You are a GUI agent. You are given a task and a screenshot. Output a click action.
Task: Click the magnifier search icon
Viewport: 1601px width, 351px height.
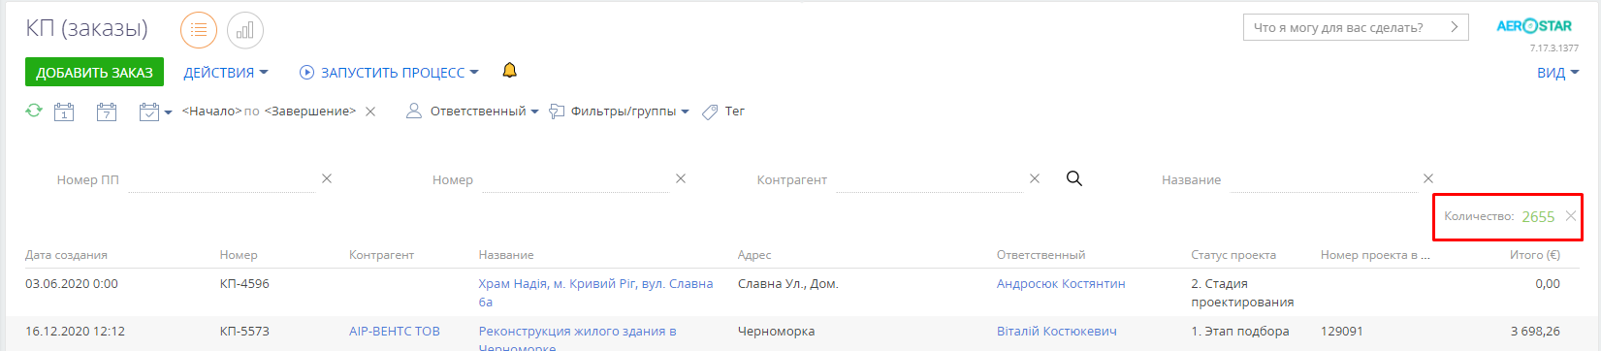(1074, 178)
